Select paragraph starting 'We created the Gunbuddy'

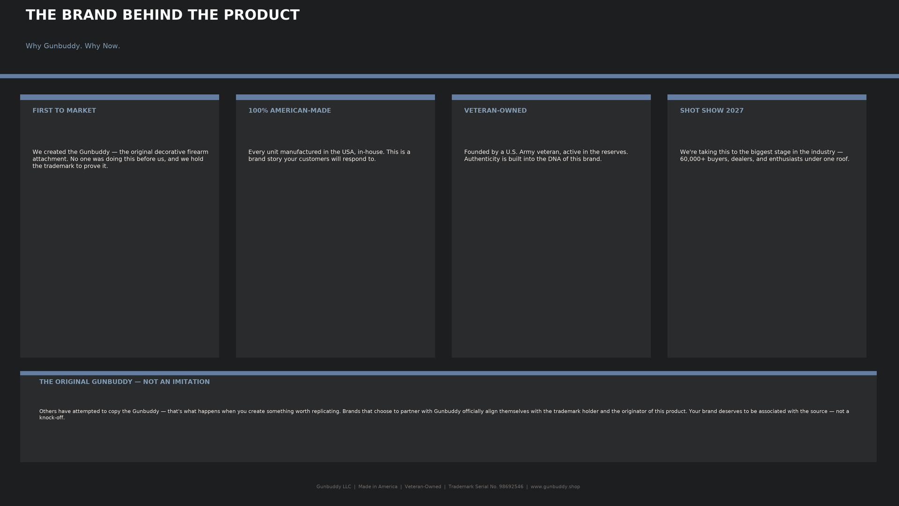click(120, 159)
